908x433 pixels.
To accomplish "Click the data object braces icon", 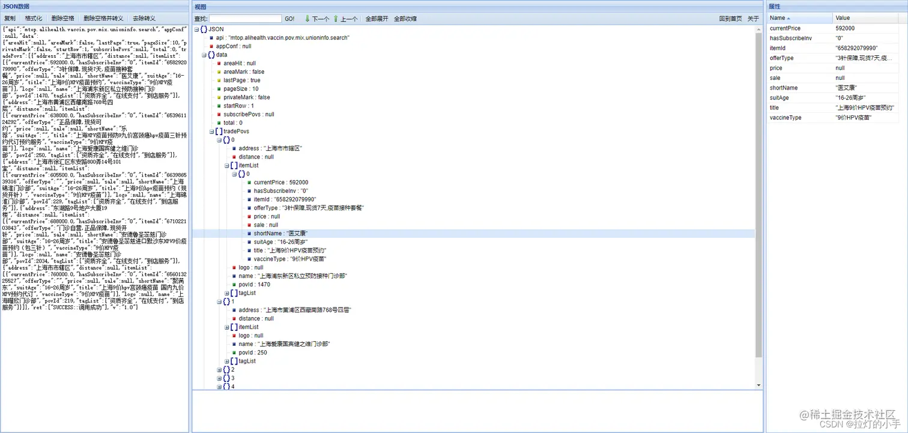I will (211, 55).
